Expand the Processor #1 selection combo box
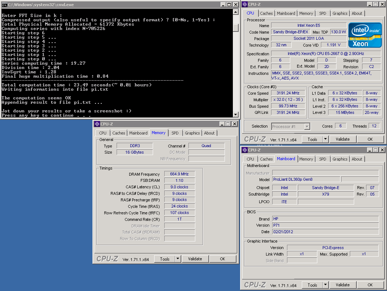The image size is (387, 291). tap(307, 127)
